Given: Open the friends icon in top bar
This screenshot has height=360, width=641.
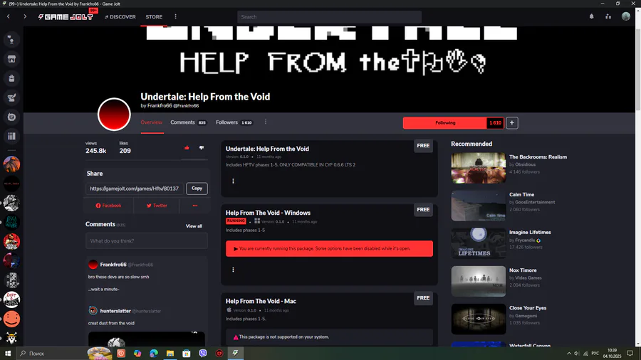Looking at the screenshot, I should (608, 17).
